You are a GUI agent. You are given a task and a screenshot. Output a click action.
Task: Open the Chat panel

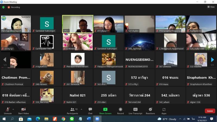click(90, 111)
